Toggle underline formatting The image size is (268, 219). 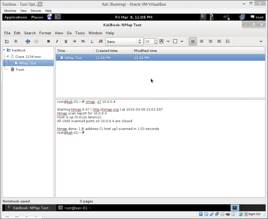point(66,41)
